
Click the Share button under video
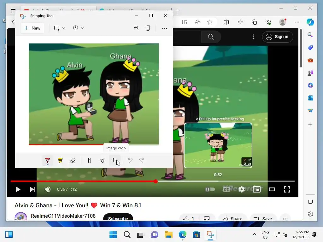pos(232,218)
